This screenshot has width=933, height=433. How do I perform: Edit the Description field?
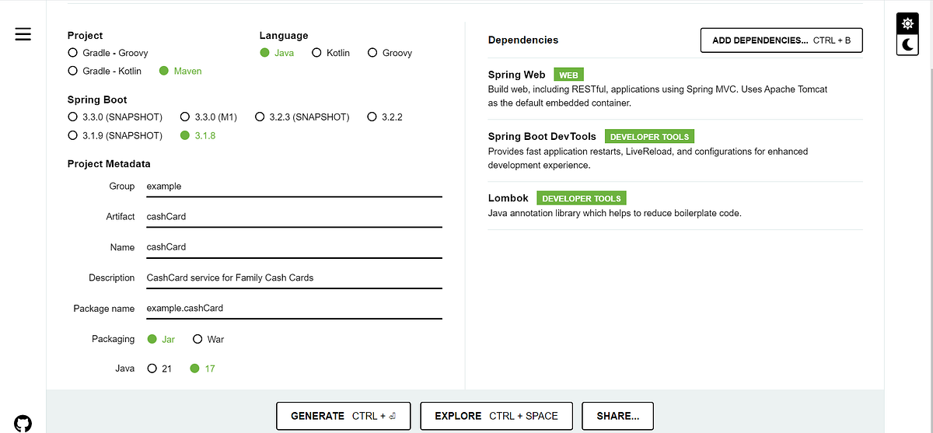coord(294,278)
